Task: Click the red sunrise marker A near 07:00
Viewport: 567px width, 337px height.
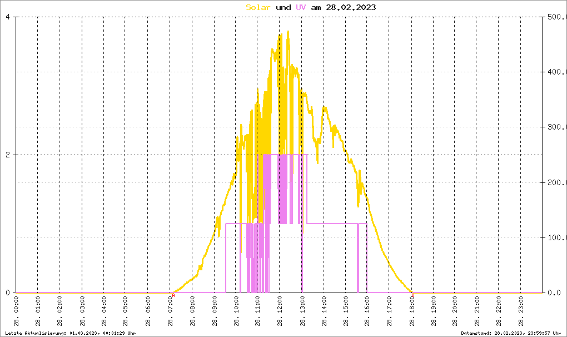Action: pyautogui.click(x=173, y=295)
